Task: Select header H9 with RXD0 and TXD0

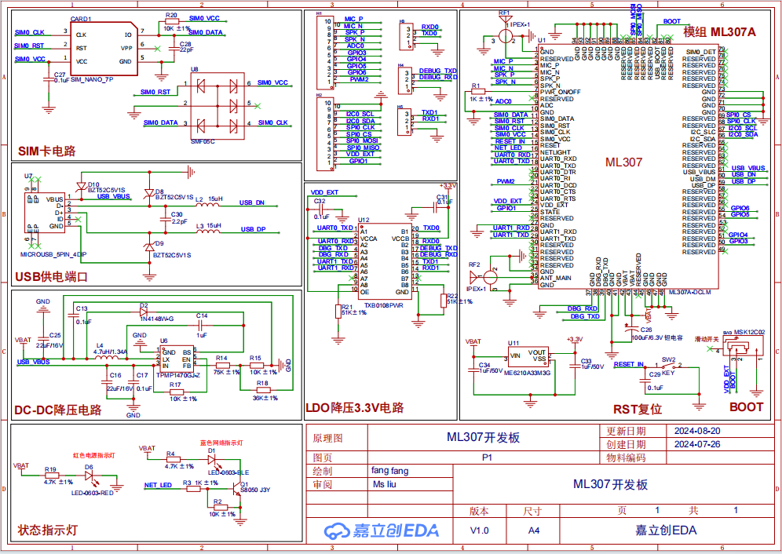Action: 406,37
